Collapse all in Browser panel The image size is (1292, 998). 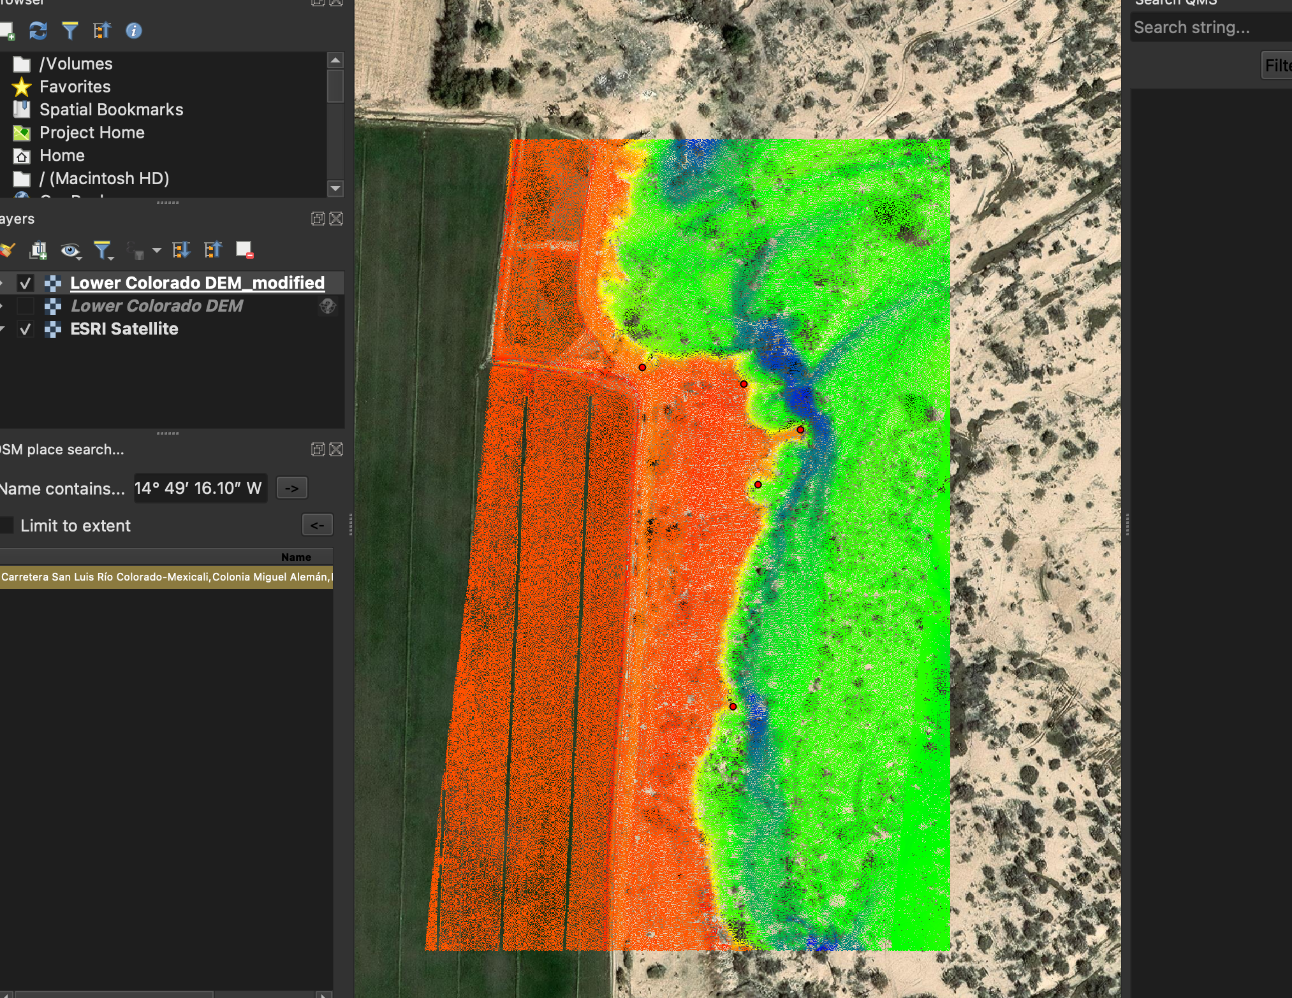(102, 31)
